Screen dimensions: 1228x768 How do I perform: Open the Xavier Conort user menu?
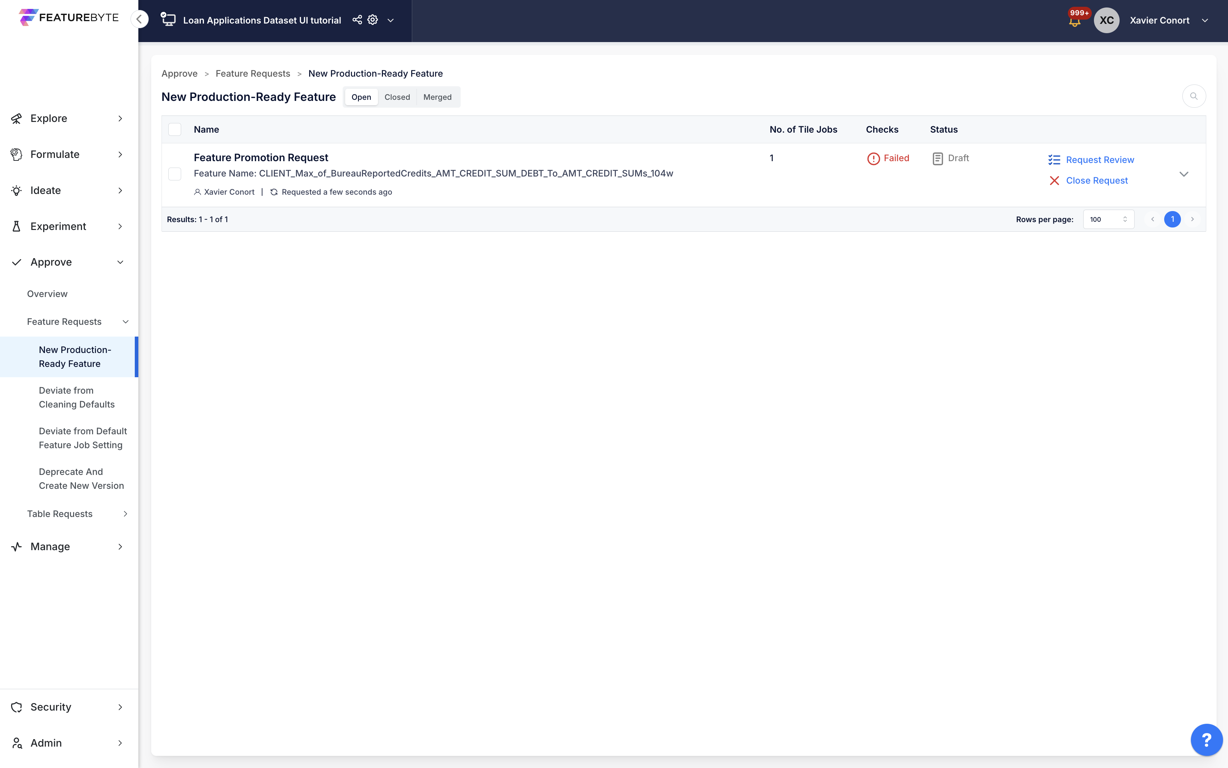point(1204,20)
